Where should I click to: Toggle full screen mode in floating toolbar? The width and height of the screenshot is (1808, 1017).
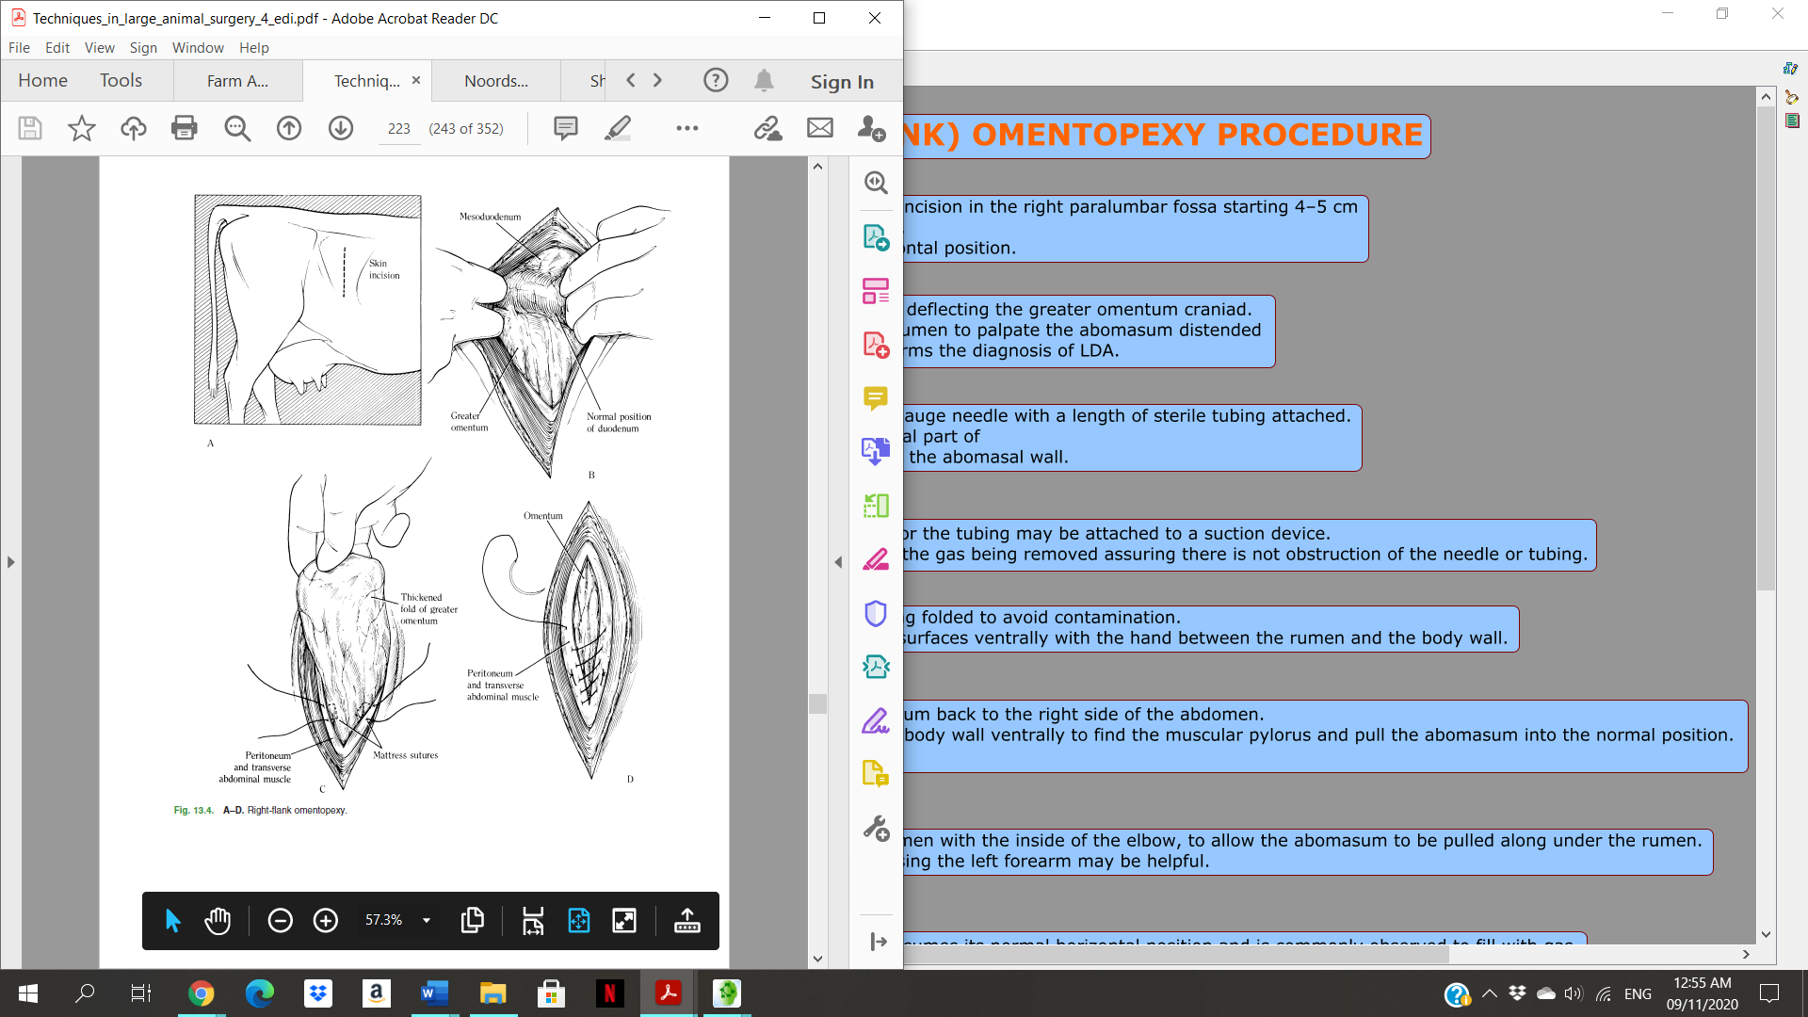624,920
